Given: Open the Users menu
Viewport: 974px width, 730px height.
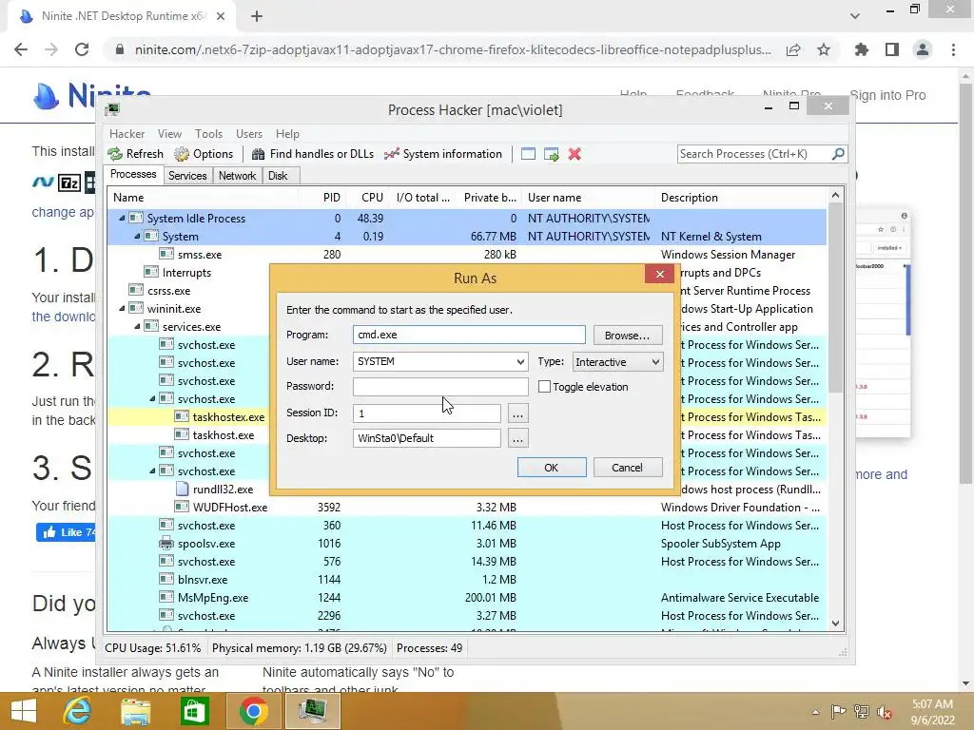Looking at the screenshot, I should 249,133.
